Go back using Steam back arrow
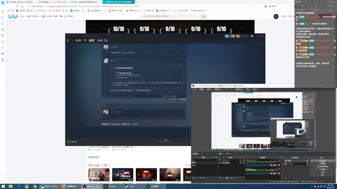 point(68,40)
